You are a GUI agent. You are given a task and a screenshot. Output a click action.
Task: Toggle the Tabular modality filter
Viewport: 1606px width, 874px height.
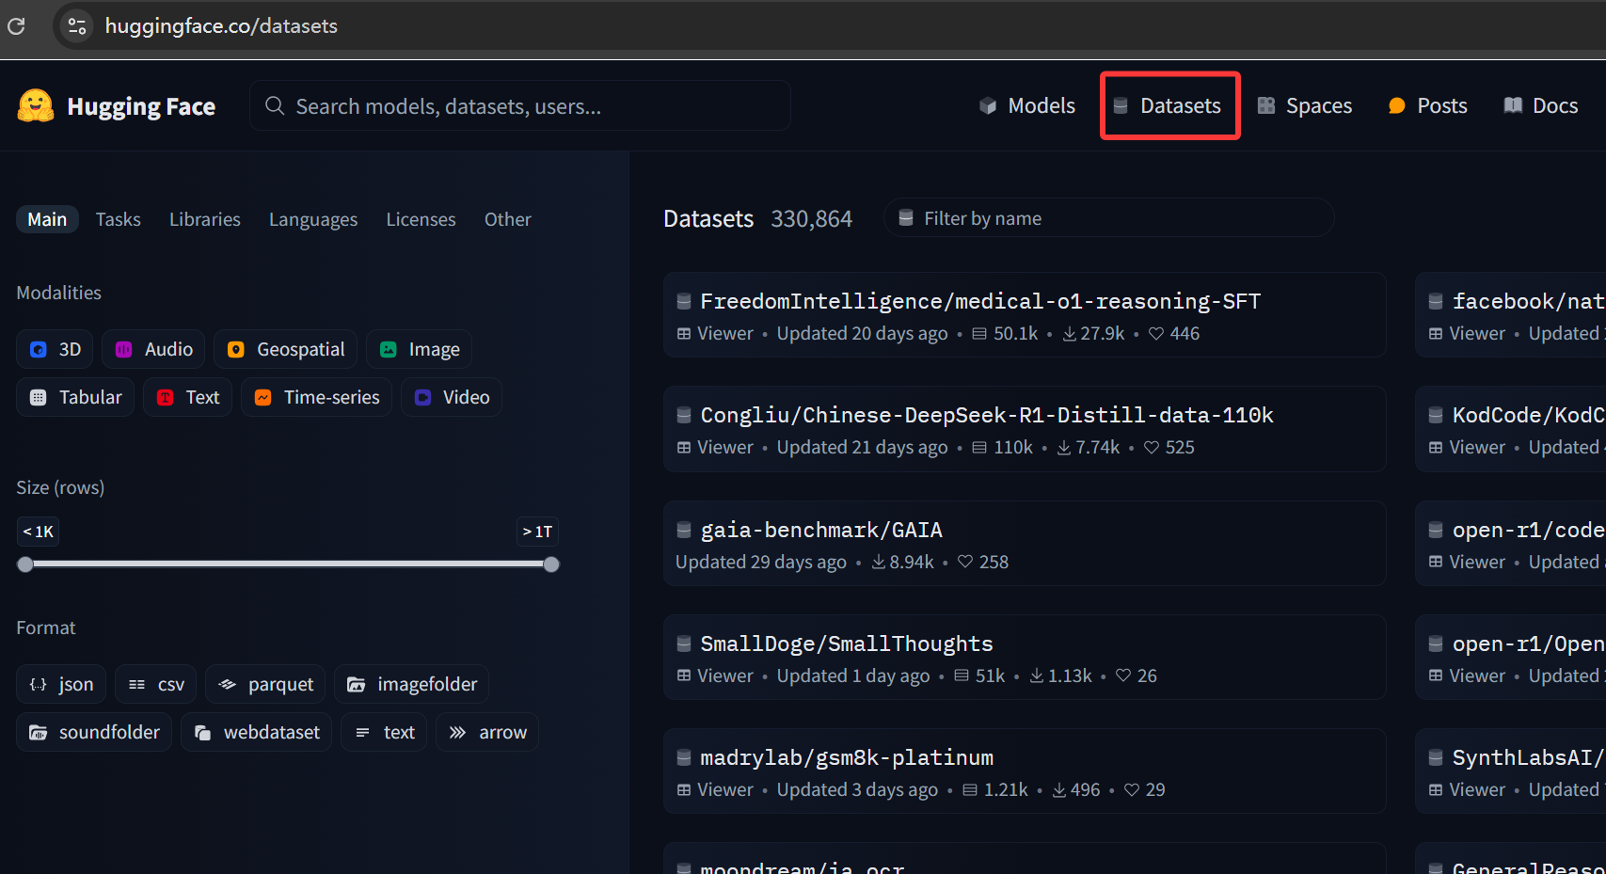click(75, 397)
